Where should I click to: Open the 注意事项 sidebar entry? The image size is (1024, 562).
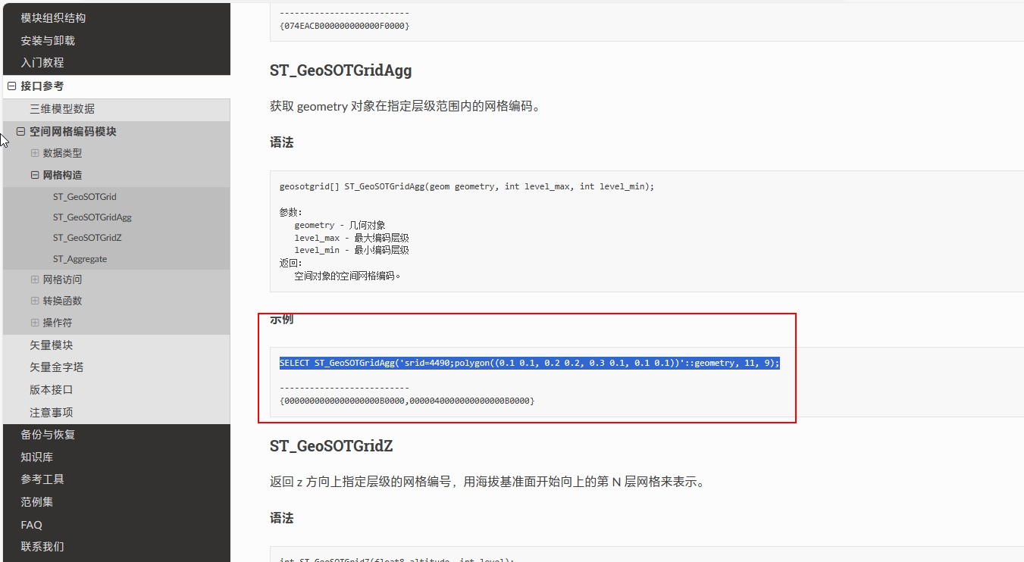click(52, 413)
